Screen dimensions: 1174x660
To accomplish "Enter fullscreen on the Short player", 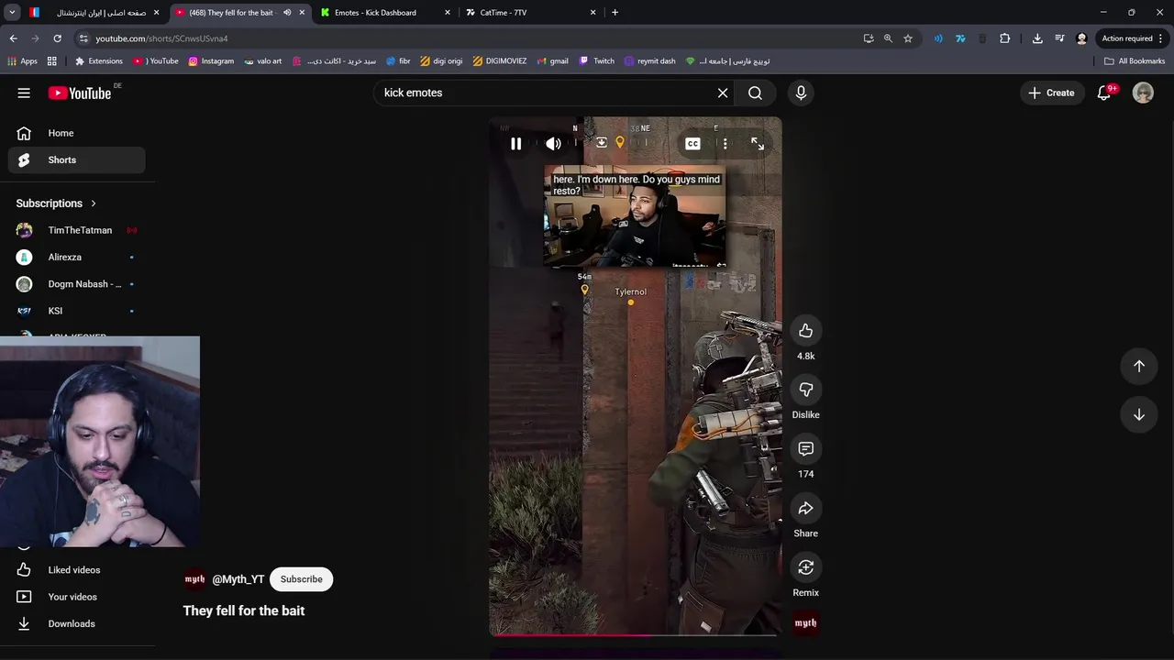I will pyautogui.click(x=758, y=144).
